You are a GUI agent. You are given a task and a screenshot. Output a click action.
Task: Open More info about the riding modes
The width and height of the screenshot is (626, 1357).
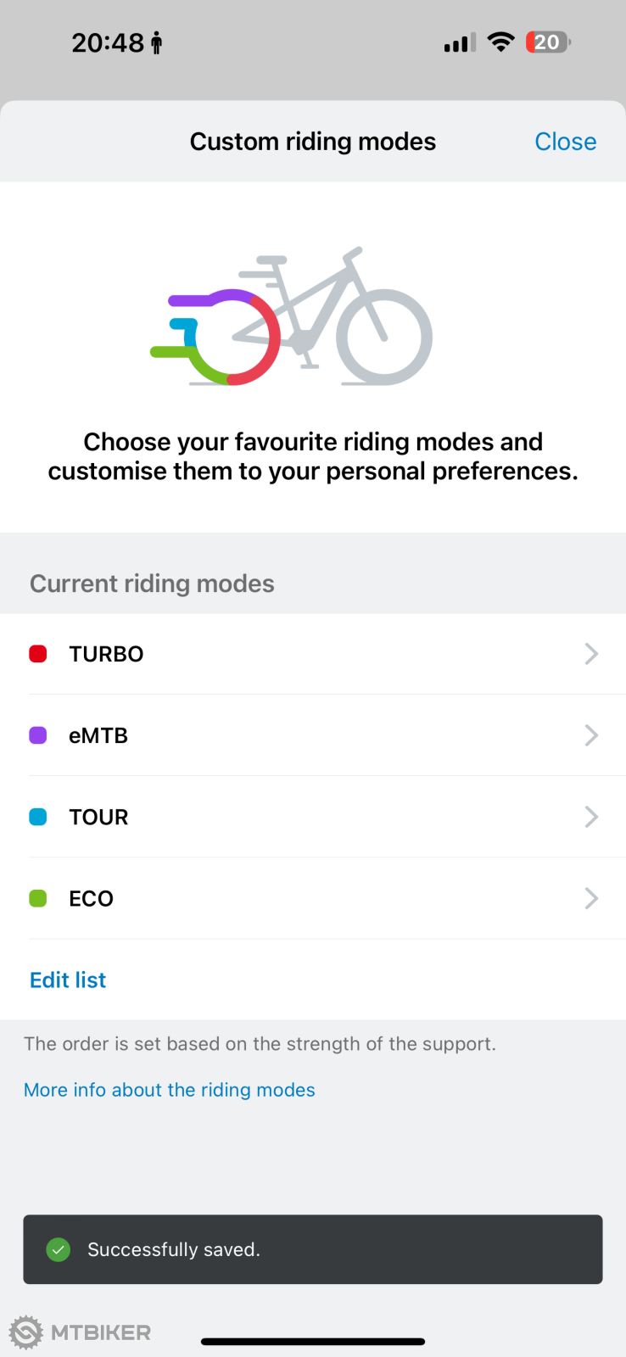[170, 1090]
